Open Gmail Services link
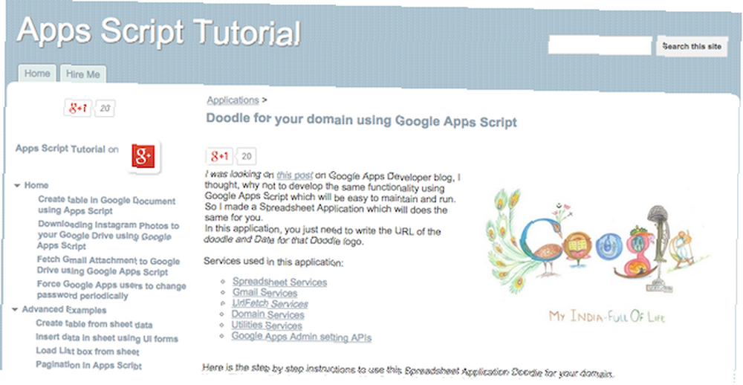Screen dimensions: 743x385 [x=265, y=293]
